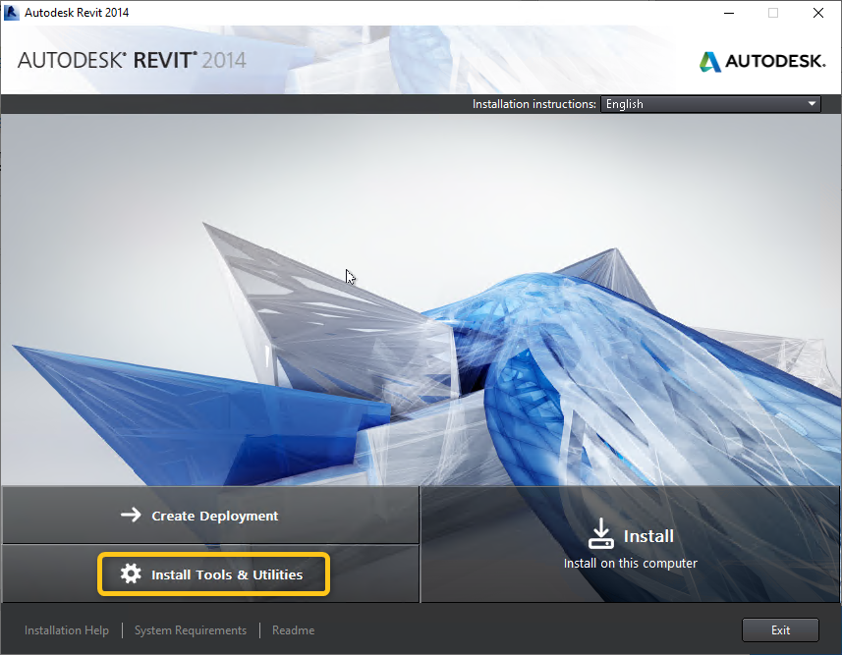Viewport: 842px width, 655px height.
Task: Open the installation instructions language dropdown
Action: 709,104
